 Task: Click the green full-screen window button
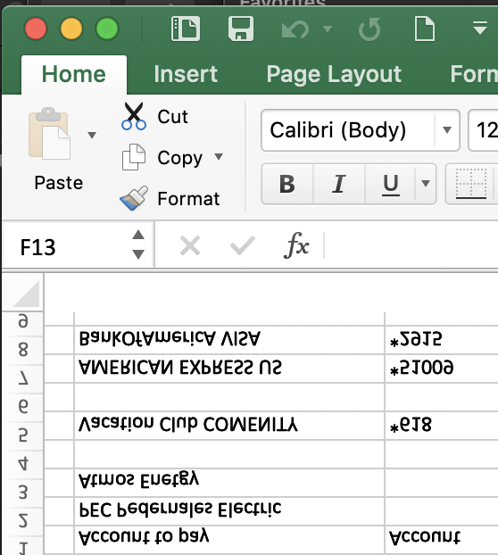107,29
